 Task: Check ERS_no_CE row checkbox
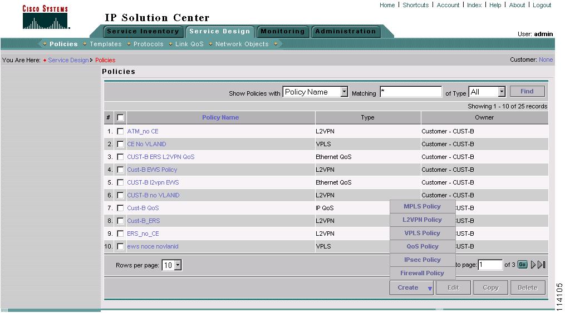pos(120,233)
